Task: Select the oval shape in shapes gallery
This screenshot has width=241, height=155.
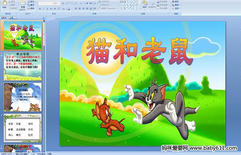Action: tap(137, 2)
